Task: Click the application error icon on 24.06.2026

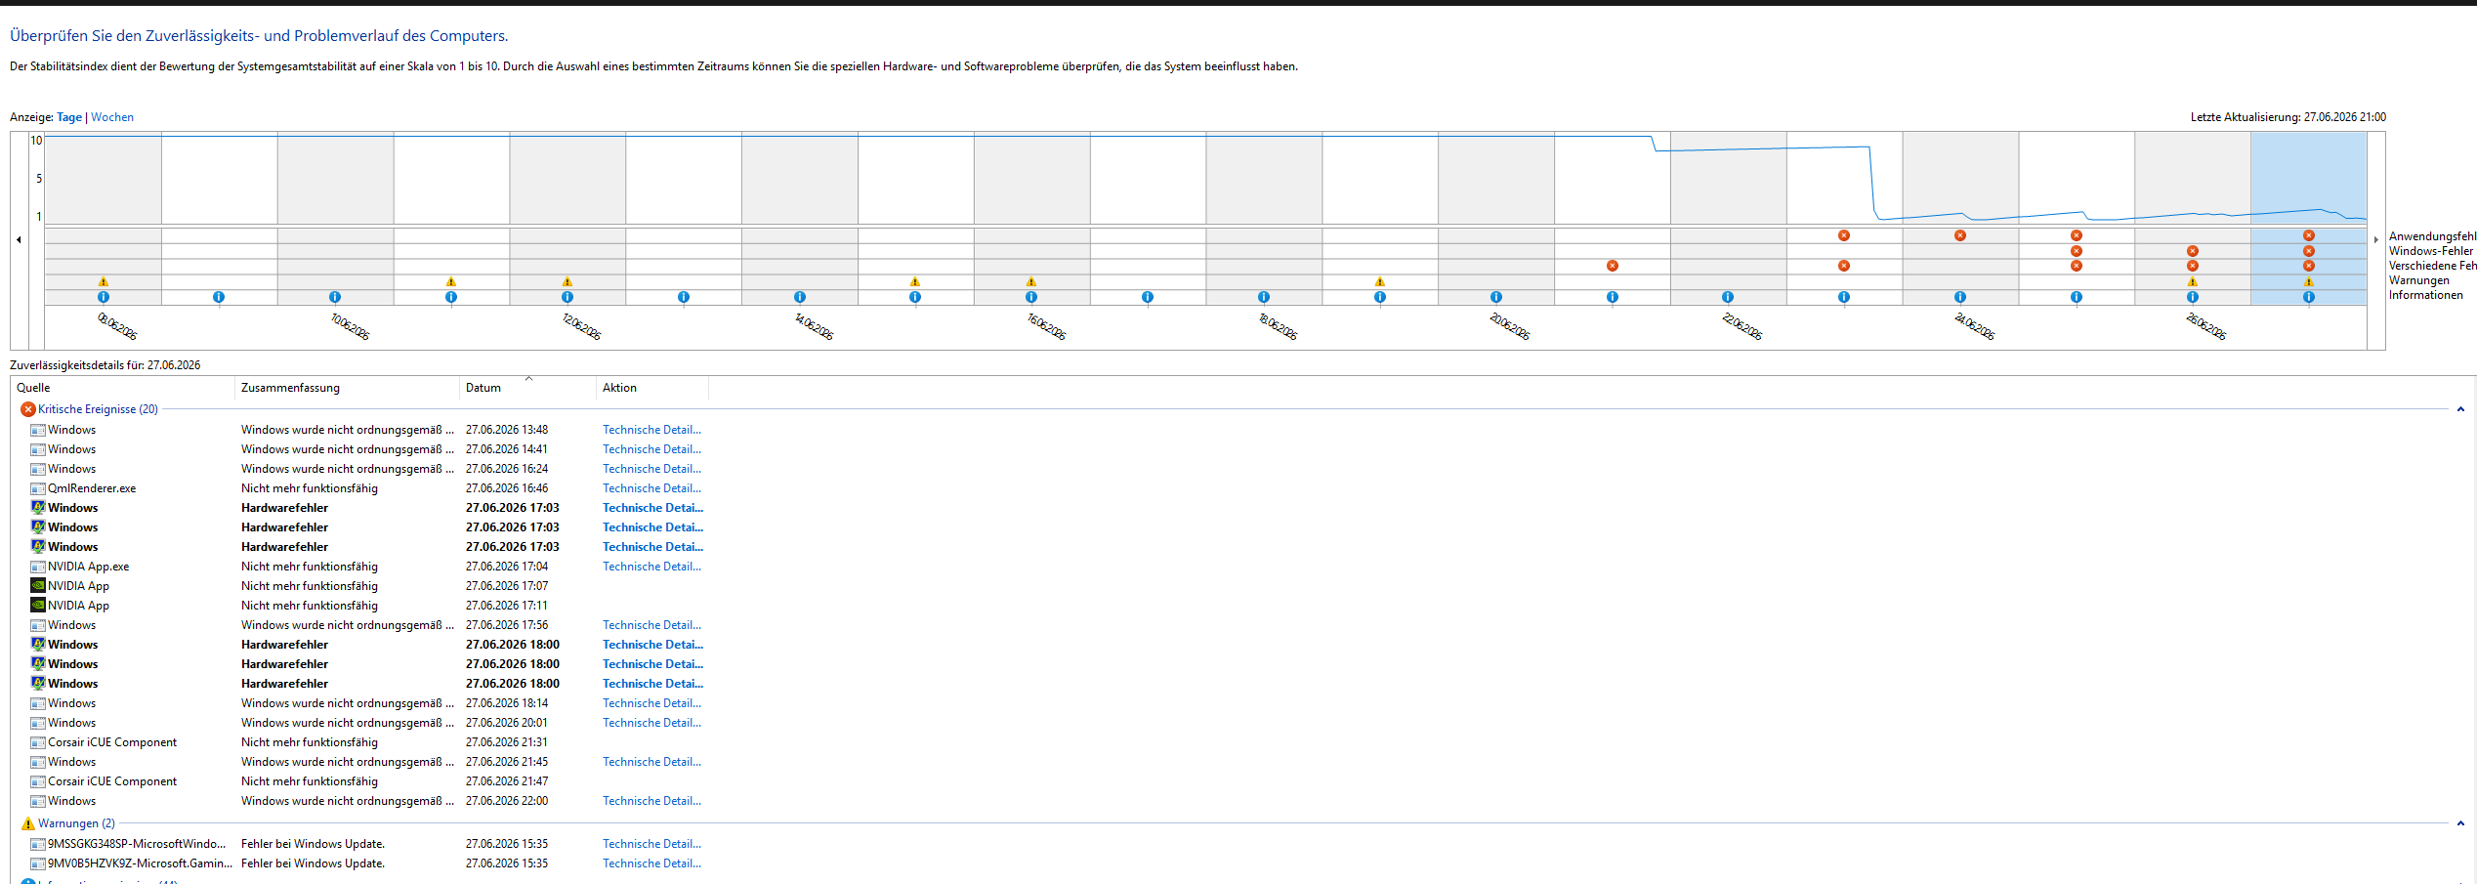Action: (x=1960, y=235)
